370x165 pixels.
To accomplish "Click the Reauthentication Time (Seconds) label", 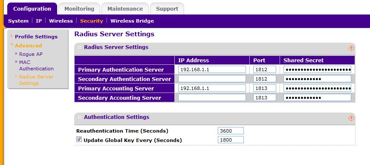I will tap(122, 131).
